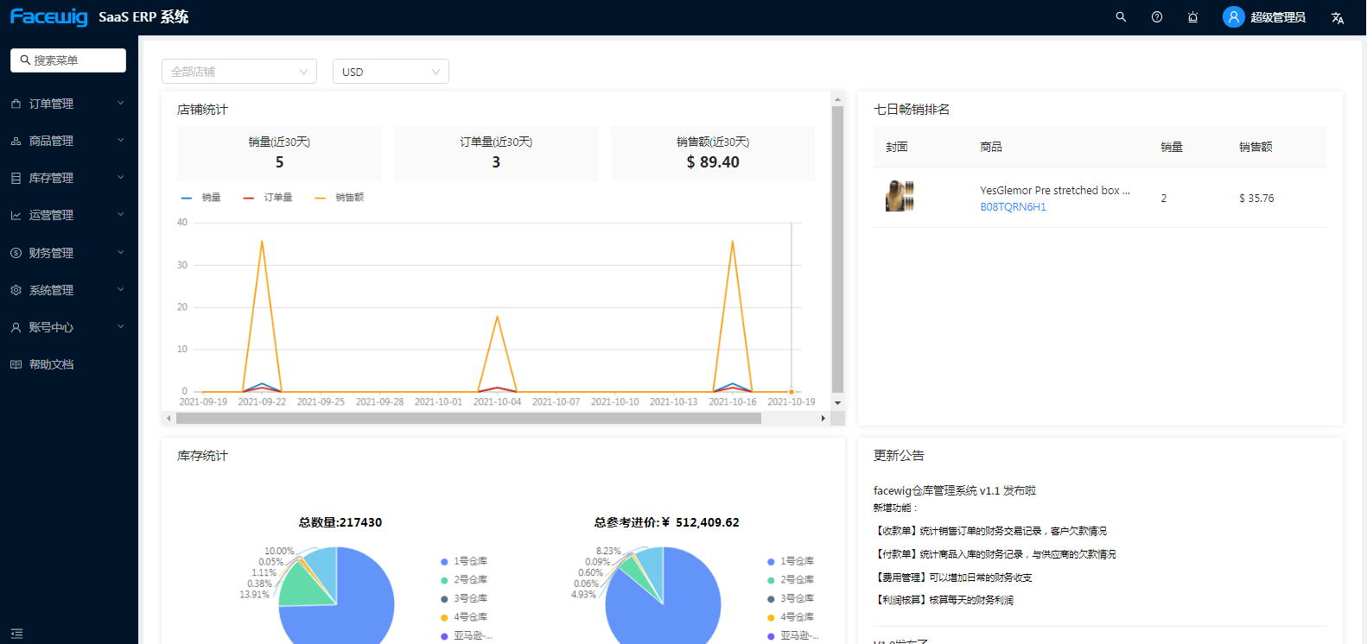Toggle 订单量 series in chart legend
The height and width of the screenshot is (644, 1367).
[x=268, y=198]
